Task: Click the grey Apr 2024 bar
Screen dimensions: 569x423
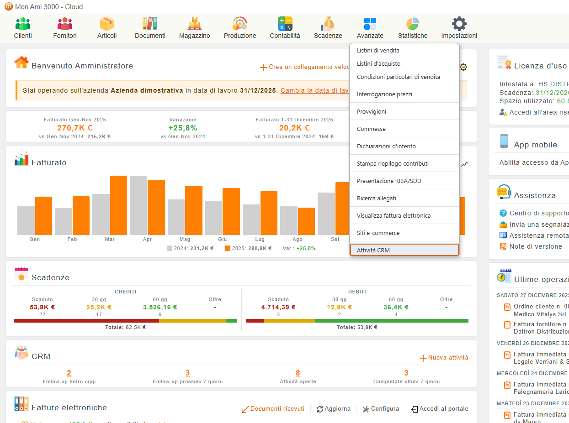Action: point(138,205)
